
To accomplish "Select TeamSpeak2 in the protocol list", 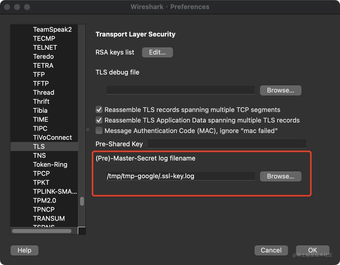I will pos(44,29).
